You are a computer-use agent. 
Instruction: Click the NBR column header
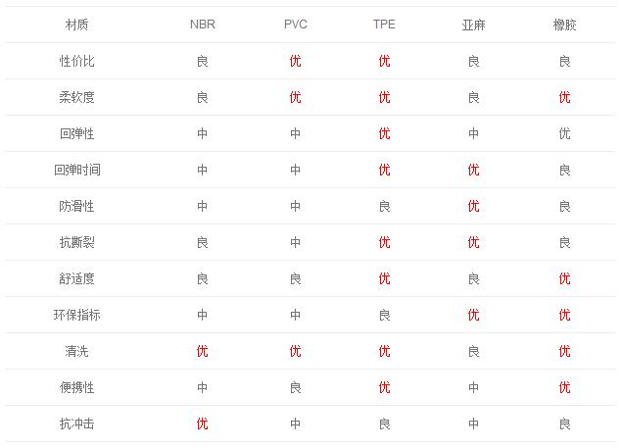[x=202, y=25]
